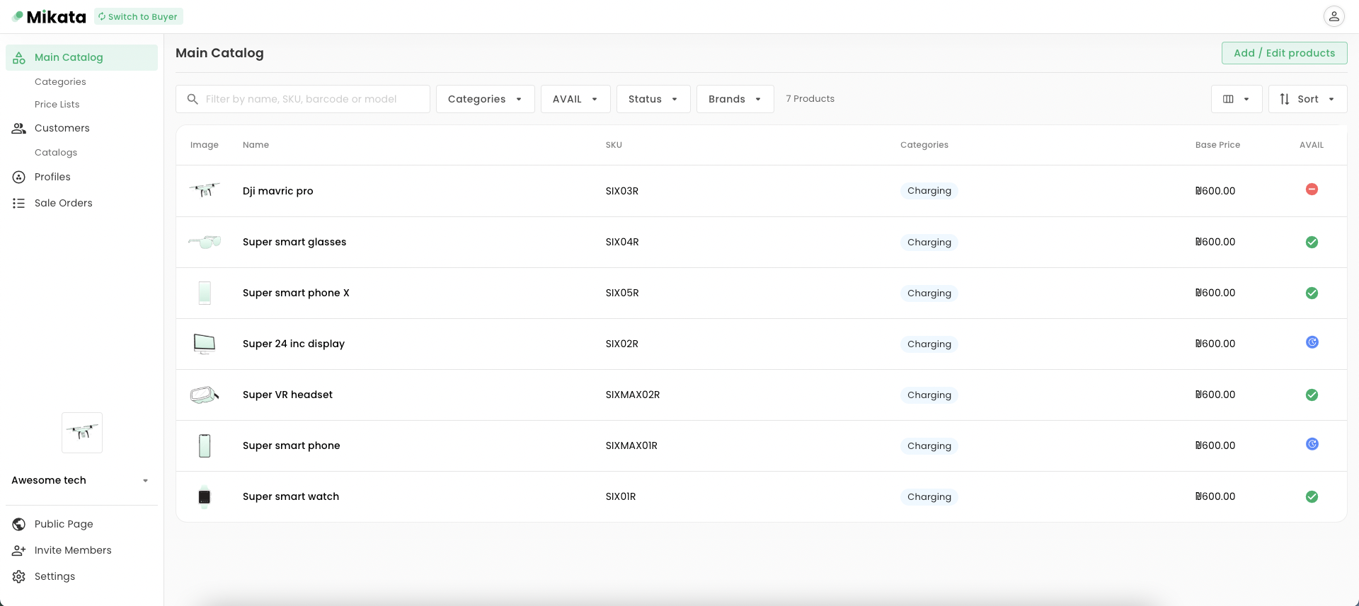Click the Main Catalog shapes icon

(x=19, y=57)
